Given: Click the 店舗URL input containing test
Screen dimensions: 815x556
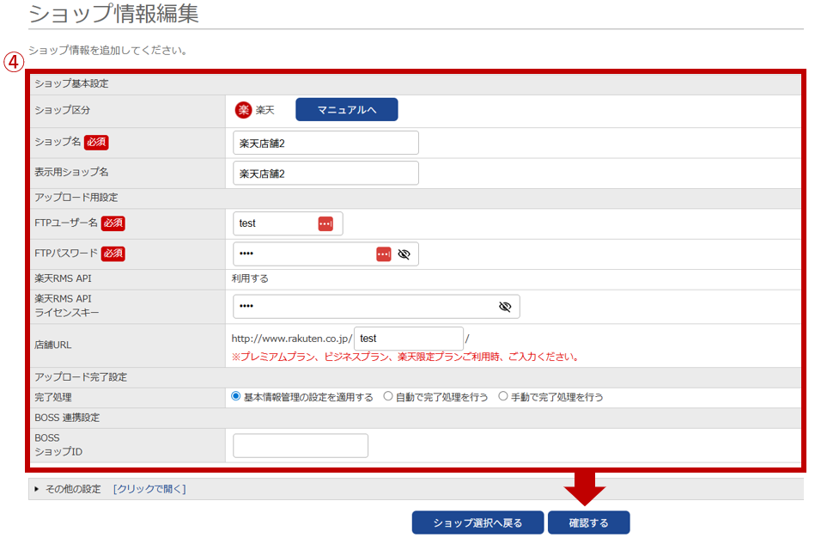Looking at the screenshot, I should 409,339.
